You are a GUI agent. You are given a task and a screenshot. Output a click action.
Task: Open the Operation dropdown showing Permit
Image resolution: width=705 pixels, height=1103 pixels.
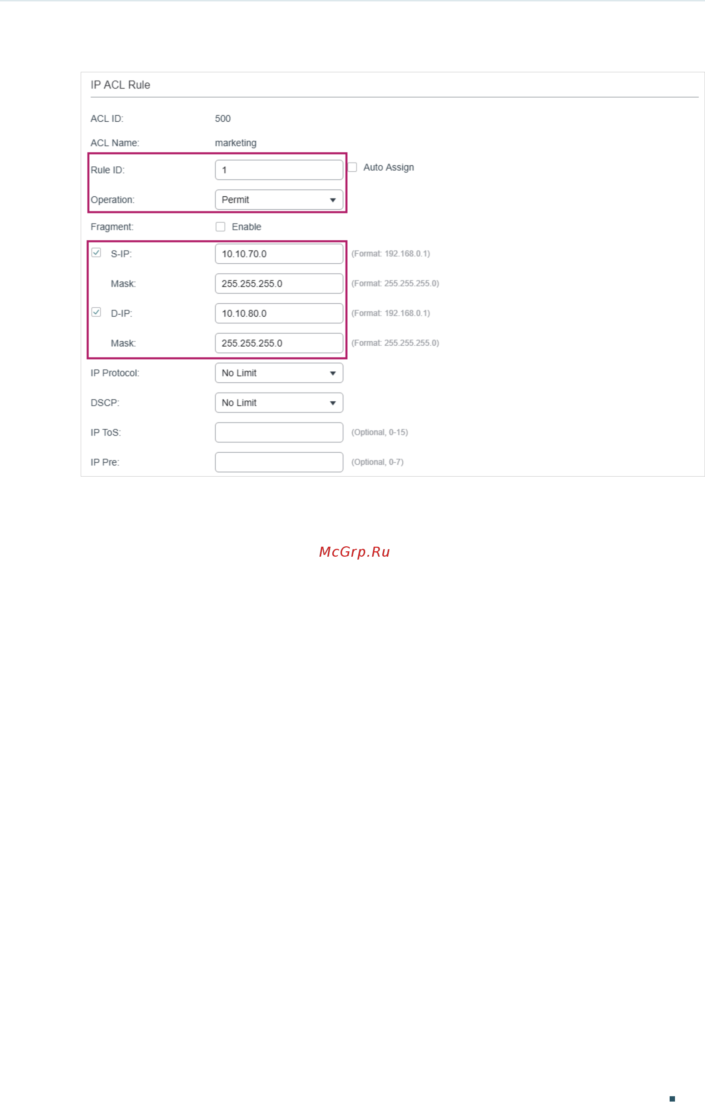[279, 200]
